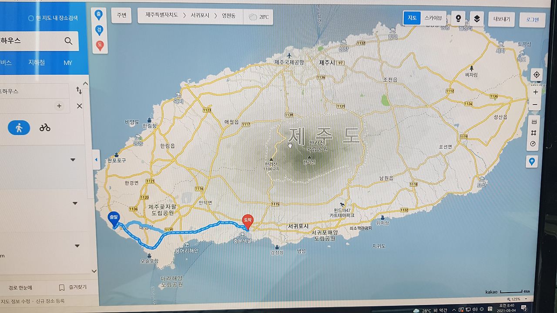Expand the second route details chevron
The image size is (557, 313).
pyautogui.click(x=75, y=203)
